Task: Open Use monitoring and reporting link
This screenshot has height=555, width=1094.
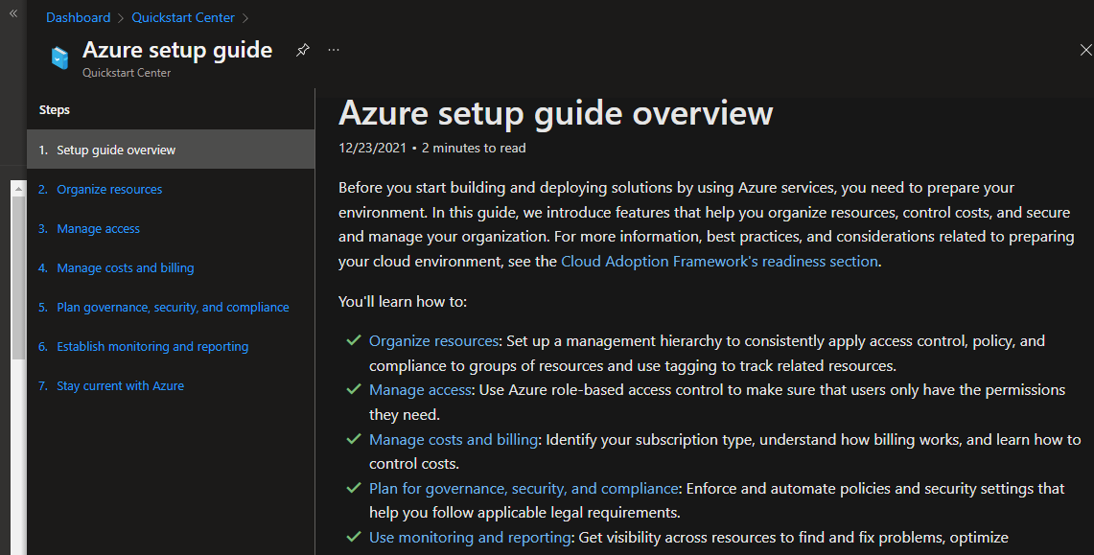Action: (x=470, y=537)
